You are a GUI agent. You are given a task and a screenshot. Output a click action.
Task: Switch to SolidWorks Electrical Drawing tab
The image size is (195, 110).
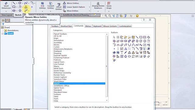click(x=76, y=15)
